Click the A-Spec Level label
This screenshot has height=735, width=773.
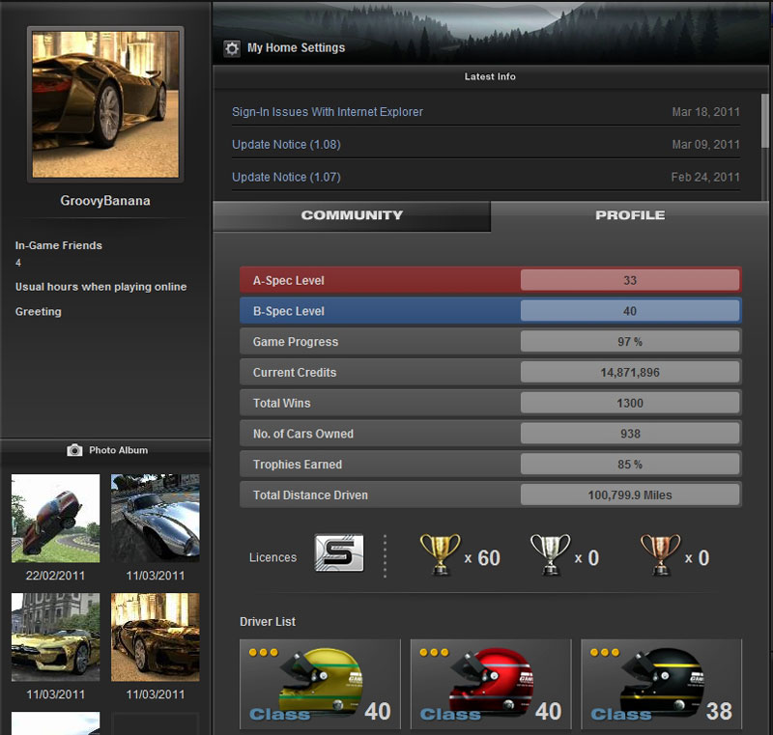coord(288,281)
